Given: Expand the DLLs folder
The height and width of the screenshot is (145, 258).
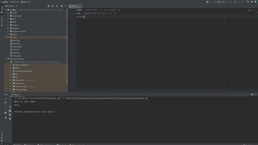Looking at the screenshot, I should 11,68.
